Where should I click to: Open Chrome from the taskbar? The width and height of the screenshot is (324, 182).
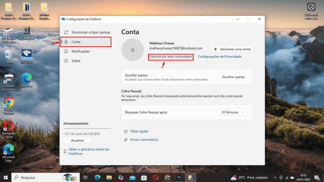click(167, 178)
